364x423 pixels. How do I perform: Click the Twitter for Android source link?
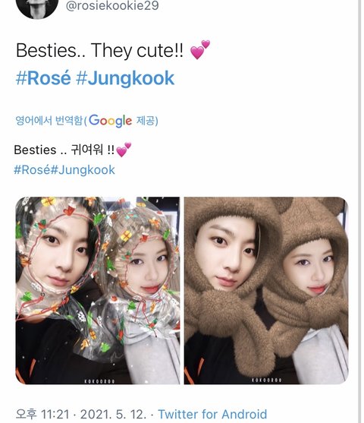click(x=212, y=414)
